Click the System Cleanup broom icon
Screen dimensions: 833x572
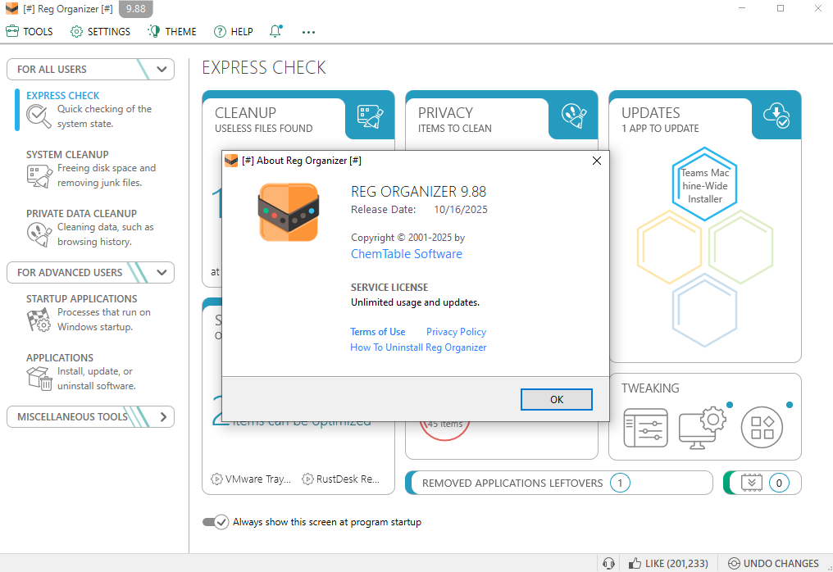click(x=39, y=176)
